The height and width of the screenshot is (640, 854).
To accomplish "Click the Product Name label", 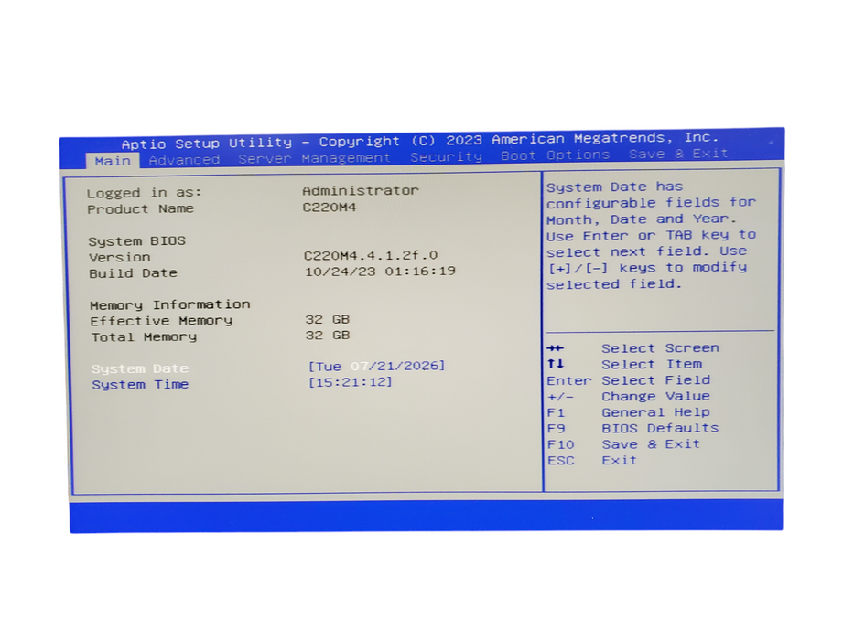I will click(x=141, y=209).
